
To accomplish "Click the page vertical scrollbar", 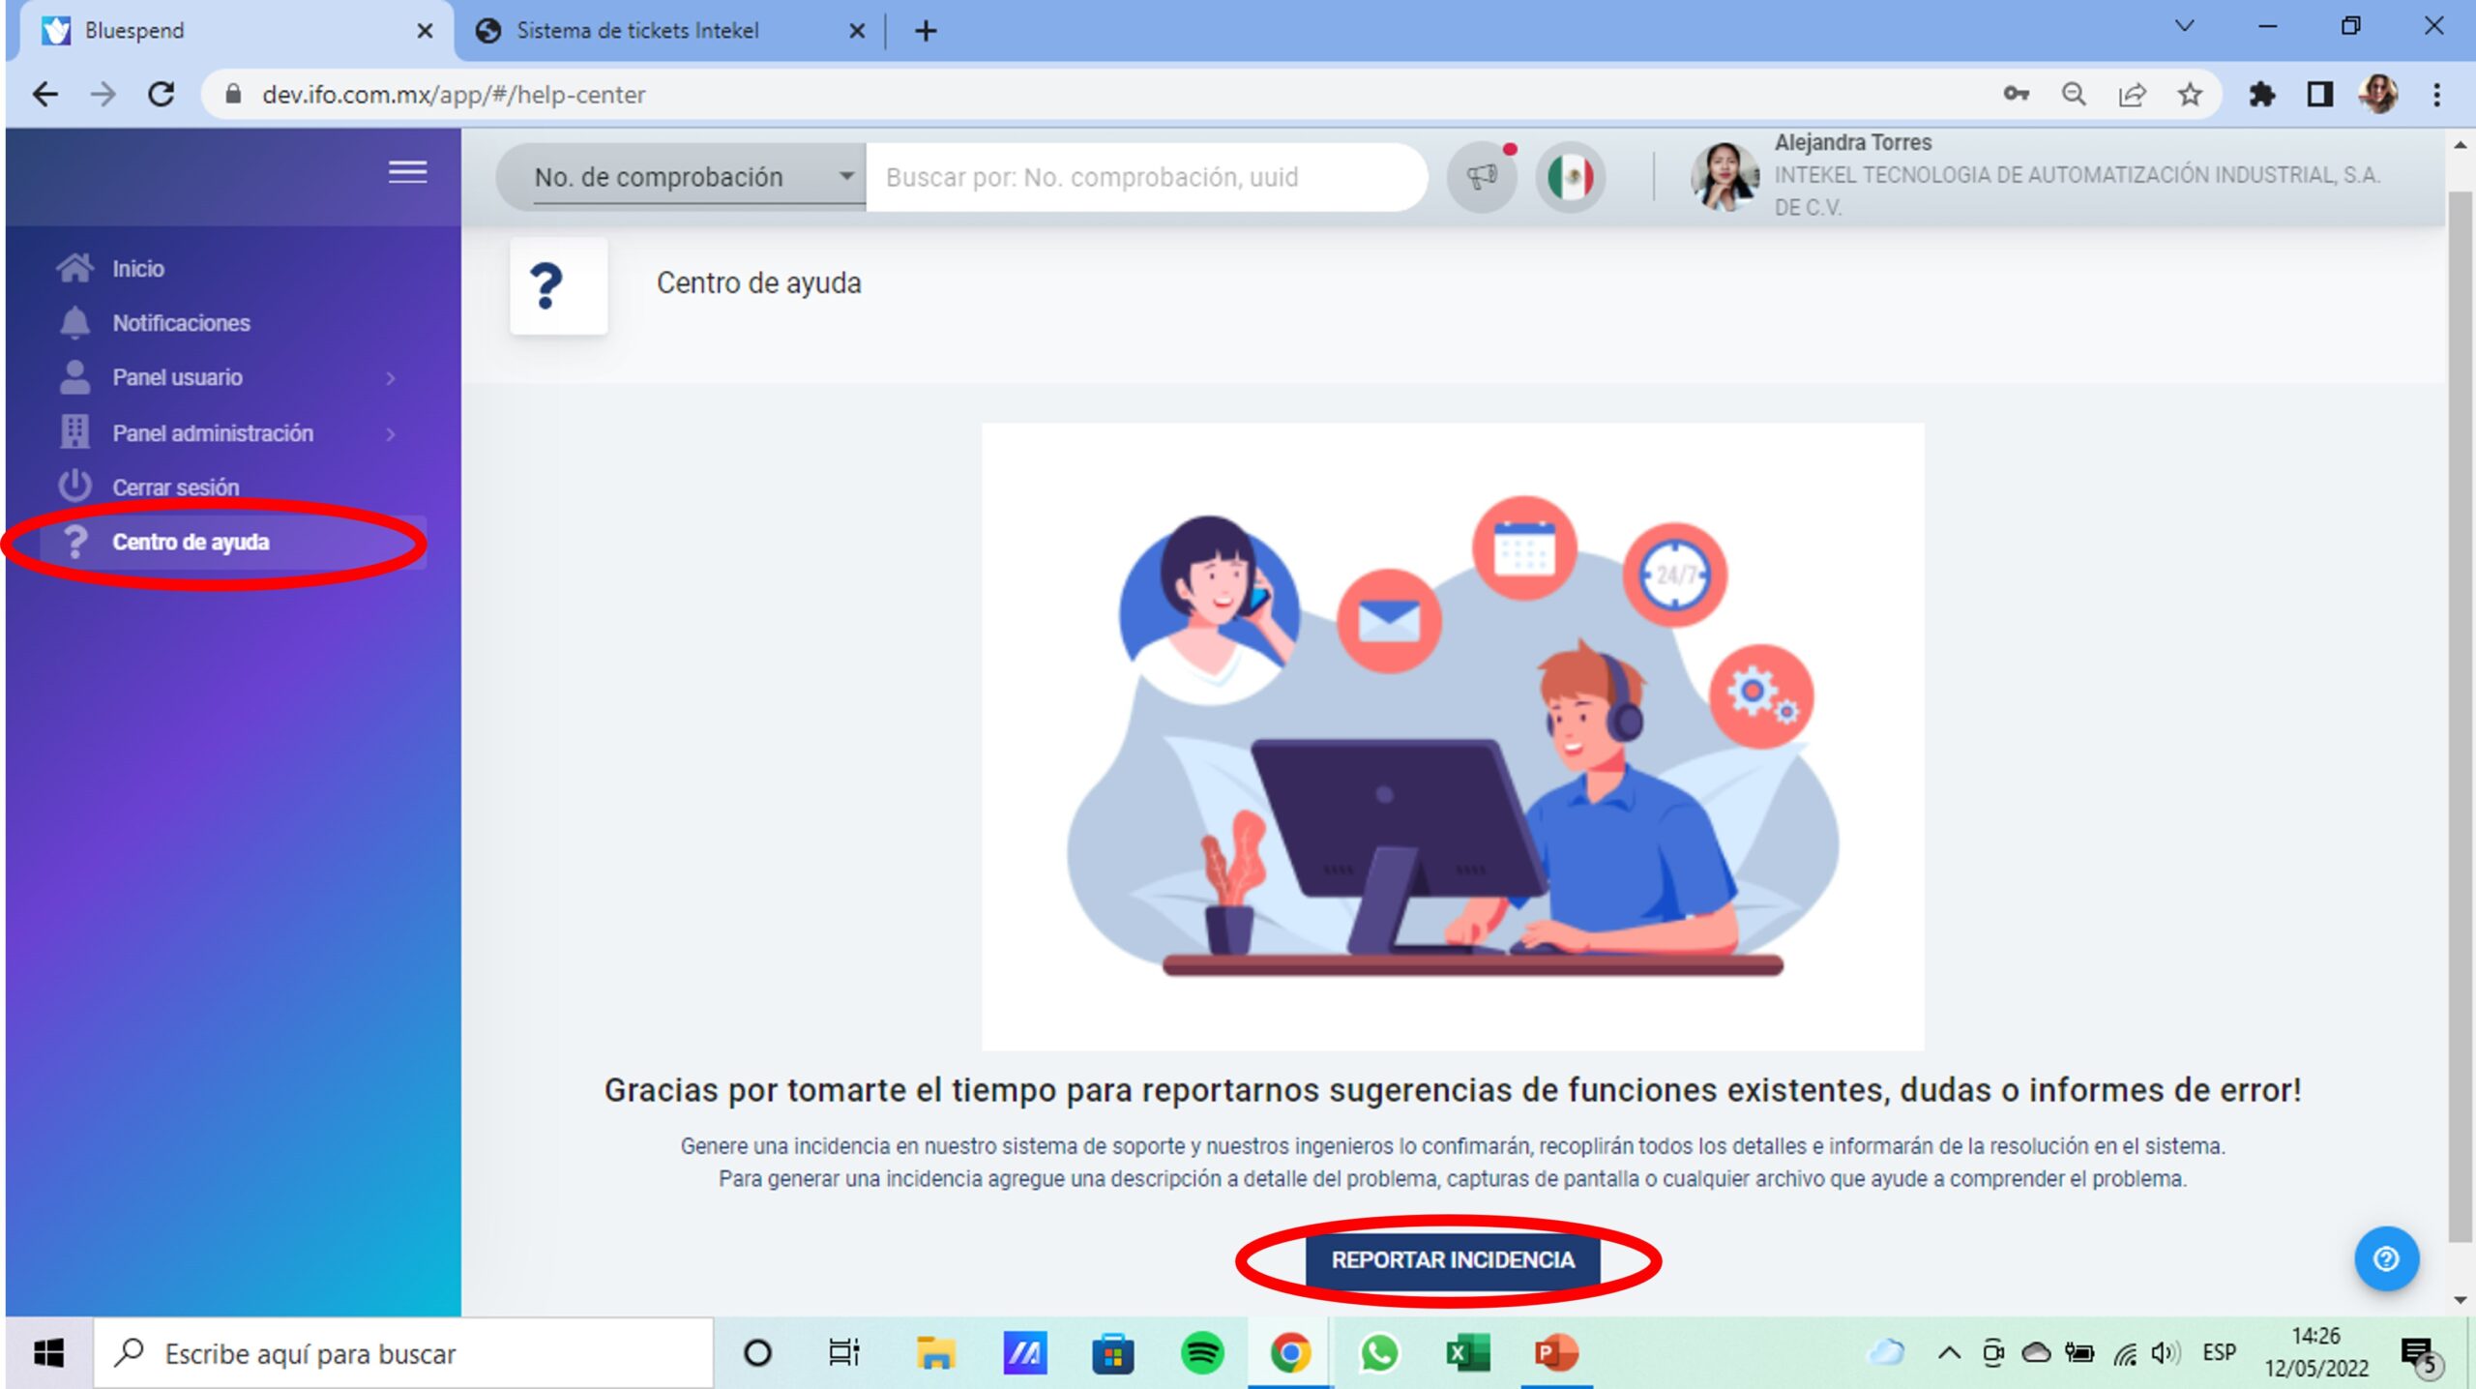I will pos(2459,716).
